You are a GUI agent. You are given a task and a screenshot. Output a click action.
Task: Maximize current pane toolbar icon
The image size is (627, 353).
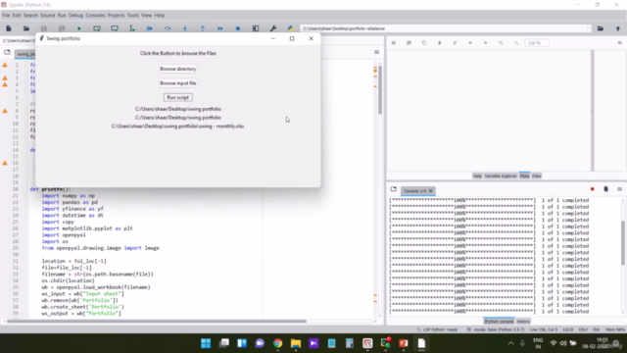(256, 28)
